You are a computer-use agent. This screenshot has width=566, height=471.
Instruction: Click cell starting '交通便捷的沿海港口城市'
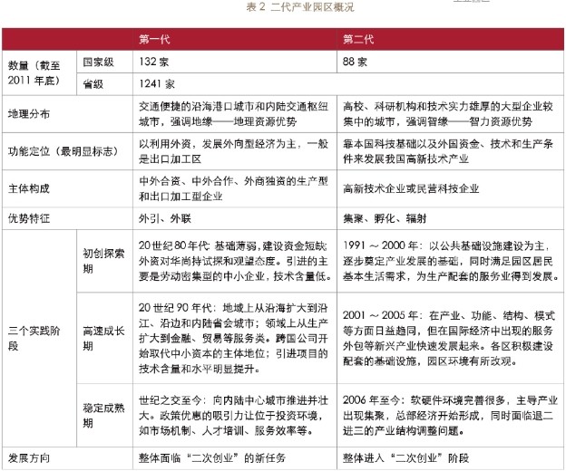point(233,114)
